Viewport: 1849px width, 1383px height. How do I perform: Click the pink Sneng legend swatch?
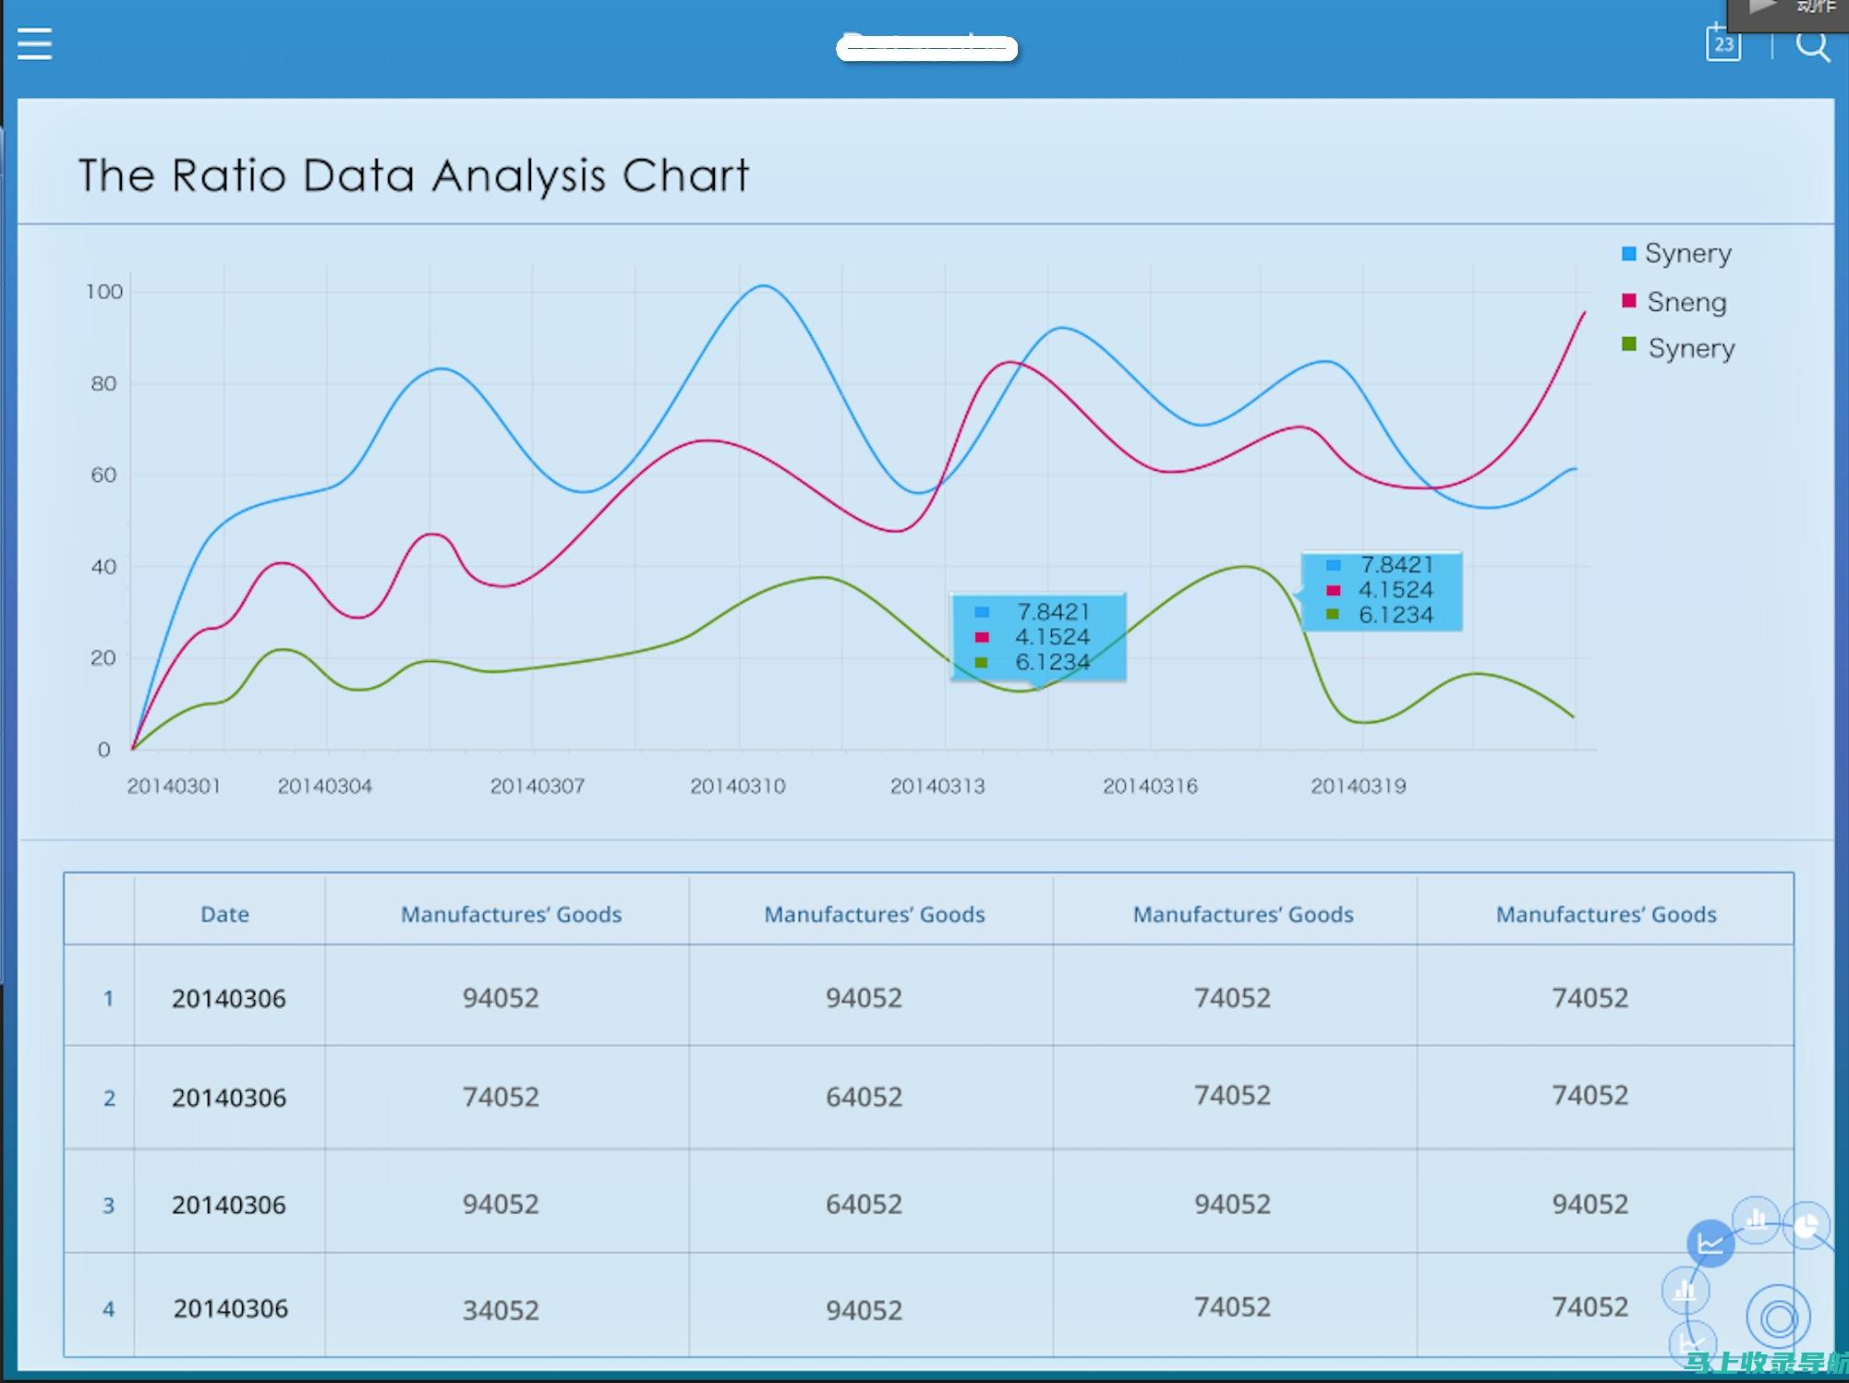[1629, 301]
